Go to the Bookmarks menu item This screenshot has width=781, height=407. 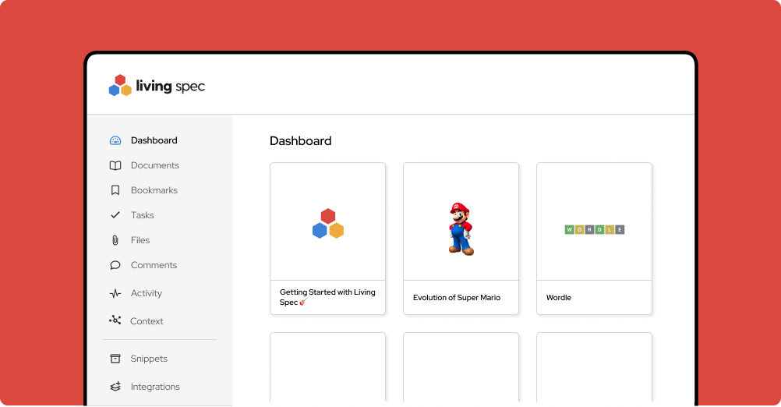pos(154,190)
